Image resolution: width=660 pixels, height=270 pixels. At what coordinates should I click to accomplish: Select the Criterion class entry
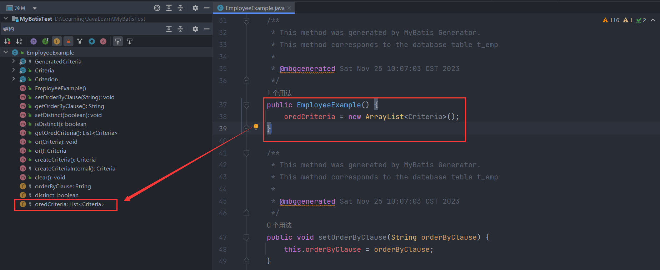point(106,79)
